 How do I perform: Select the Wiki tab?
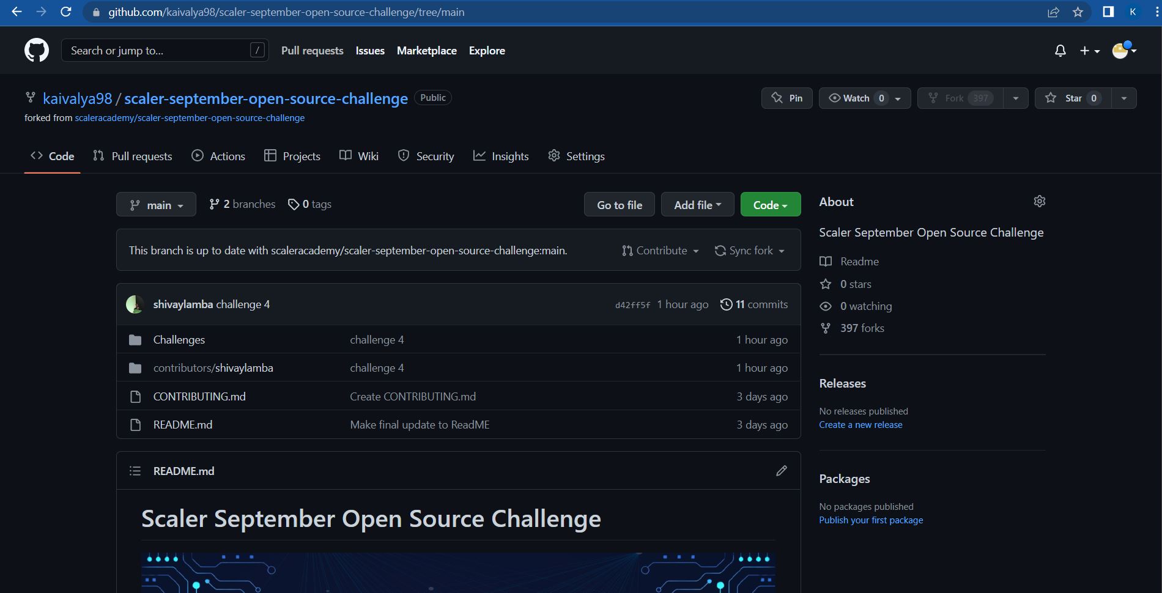(x=359, y=157)
